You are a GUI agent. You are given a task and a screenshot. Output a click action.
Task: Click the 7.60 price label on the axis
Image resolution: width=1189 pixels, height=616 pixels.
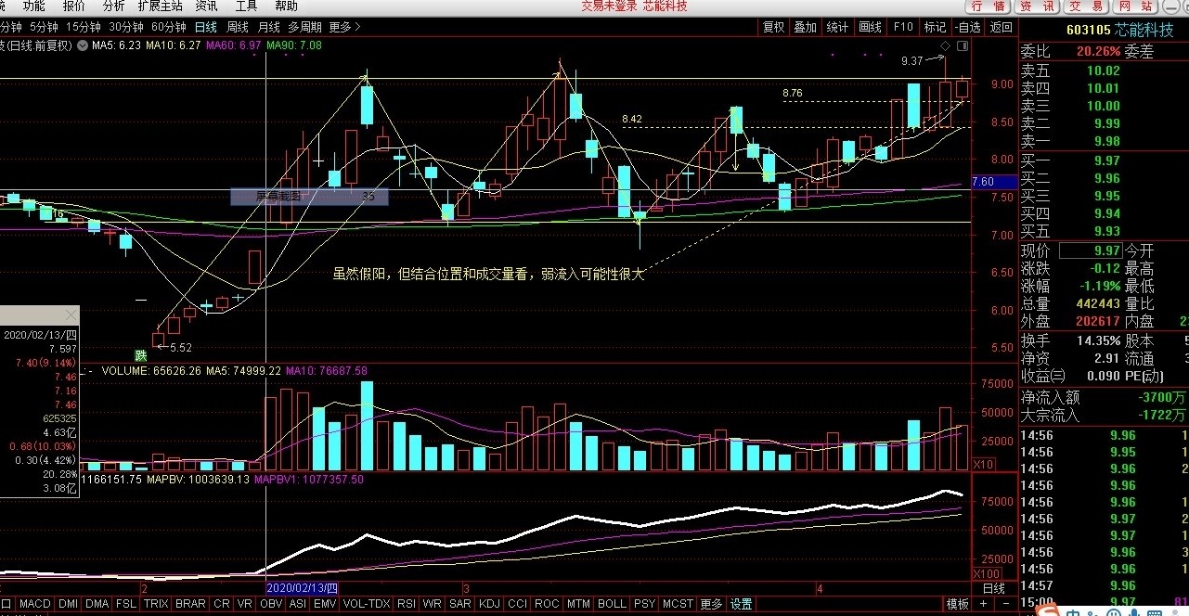(982, 183)
